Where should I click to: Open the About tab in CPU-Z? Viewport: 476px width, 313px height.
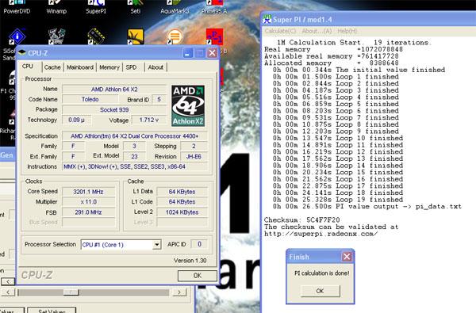pyautogui.click(x=155, y=67)
